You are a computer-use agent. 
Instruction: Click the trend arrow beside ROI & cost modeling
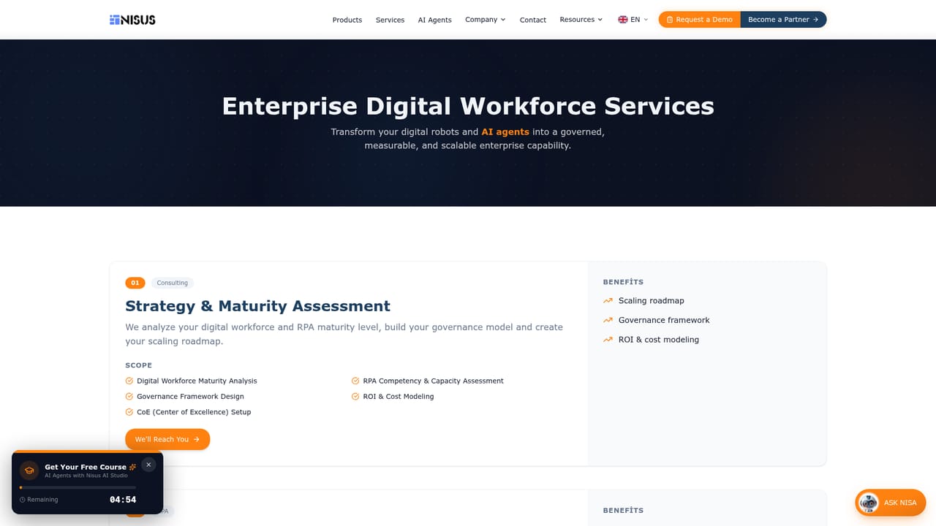608,340
